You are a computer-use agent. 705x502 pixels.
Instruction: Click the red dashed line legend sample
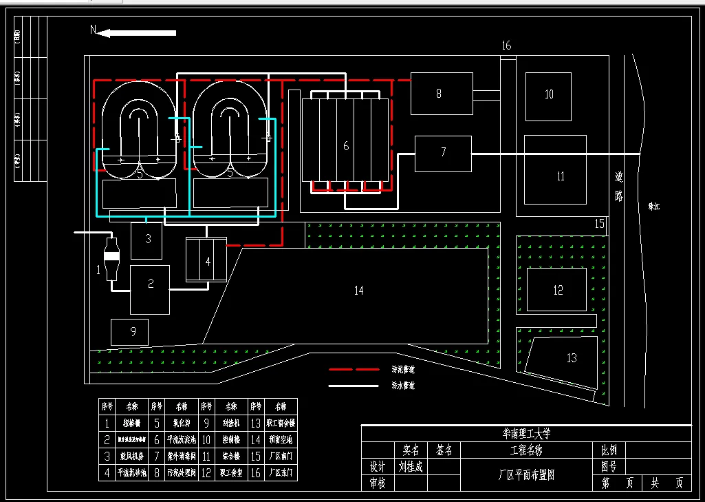point(354,369)
